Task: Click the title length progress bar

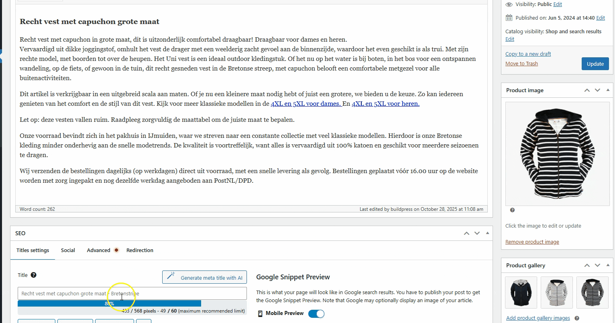Action: (109, 304)
